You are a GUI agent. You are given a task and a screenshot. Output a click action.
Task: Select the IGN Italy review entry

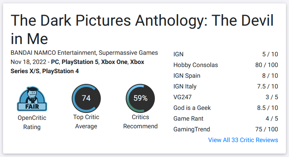(226, 86)
